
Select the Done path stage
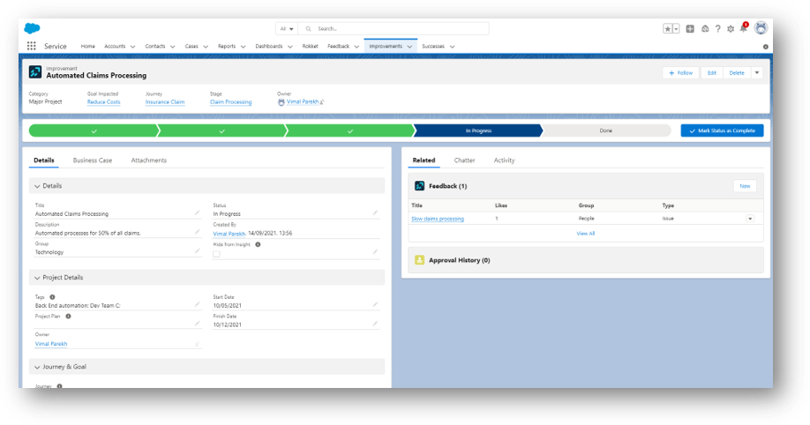tap(606, 130)
